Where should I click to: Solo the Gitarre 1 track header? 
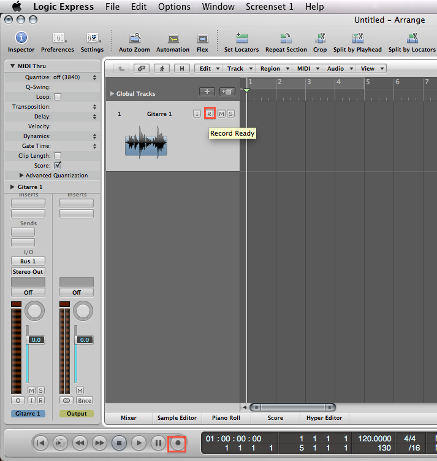coord(231,114)
